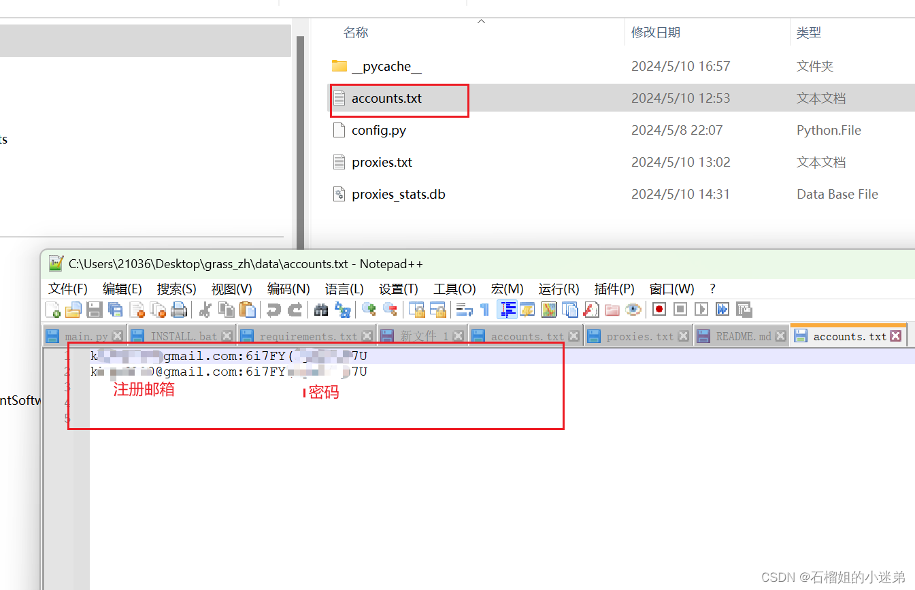Click the Cut scissors icon
Image resolution: width=915 pixels, height=590 pixels.
point(205,310)
